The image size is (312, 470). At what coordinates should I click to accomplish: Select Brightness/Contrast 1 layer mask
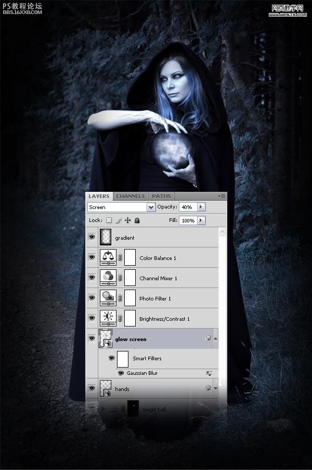click(130, 318)
